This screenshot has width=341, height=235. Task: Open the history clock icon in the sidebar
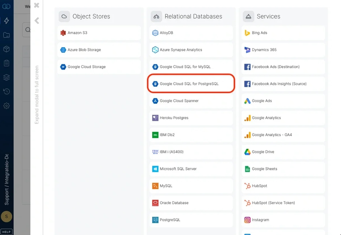6,91
